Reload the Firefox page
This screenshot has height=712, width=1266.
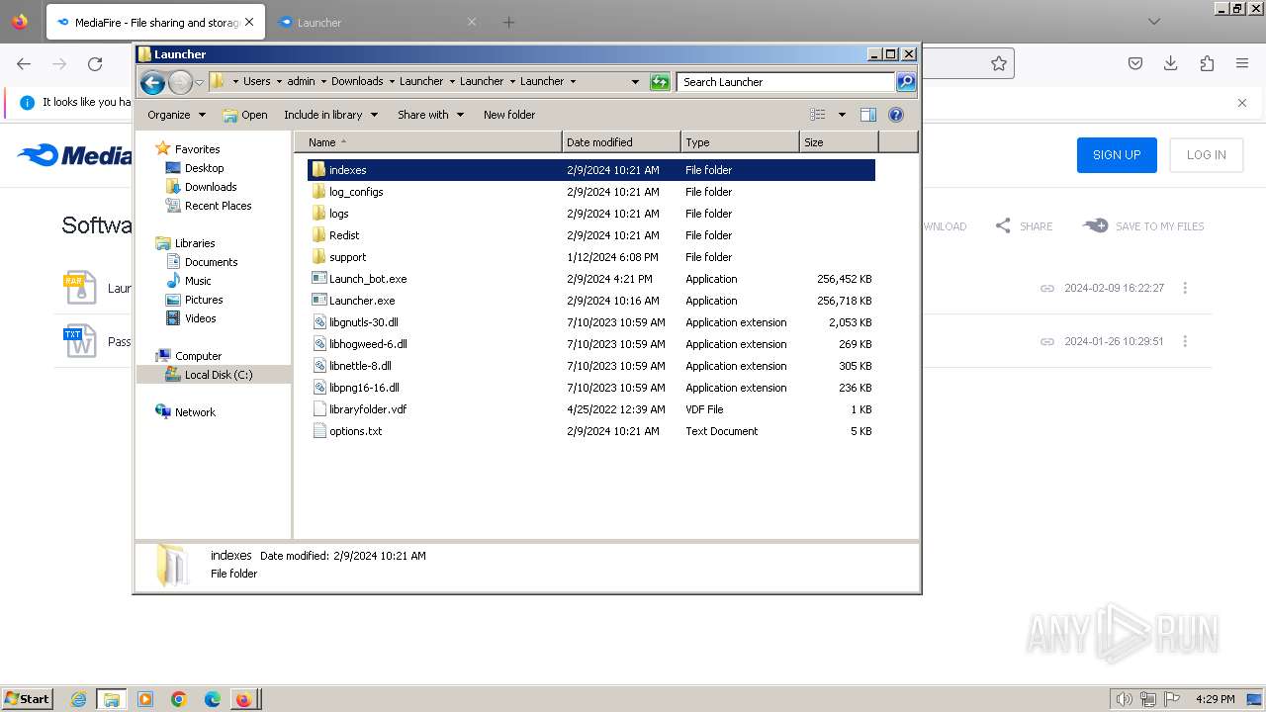coord(95,63)
